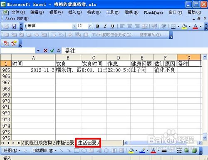Image resolution: width=208 pixels, height=160 pixels.
Task: Open the Line Style icon
Action: point(164,150)
